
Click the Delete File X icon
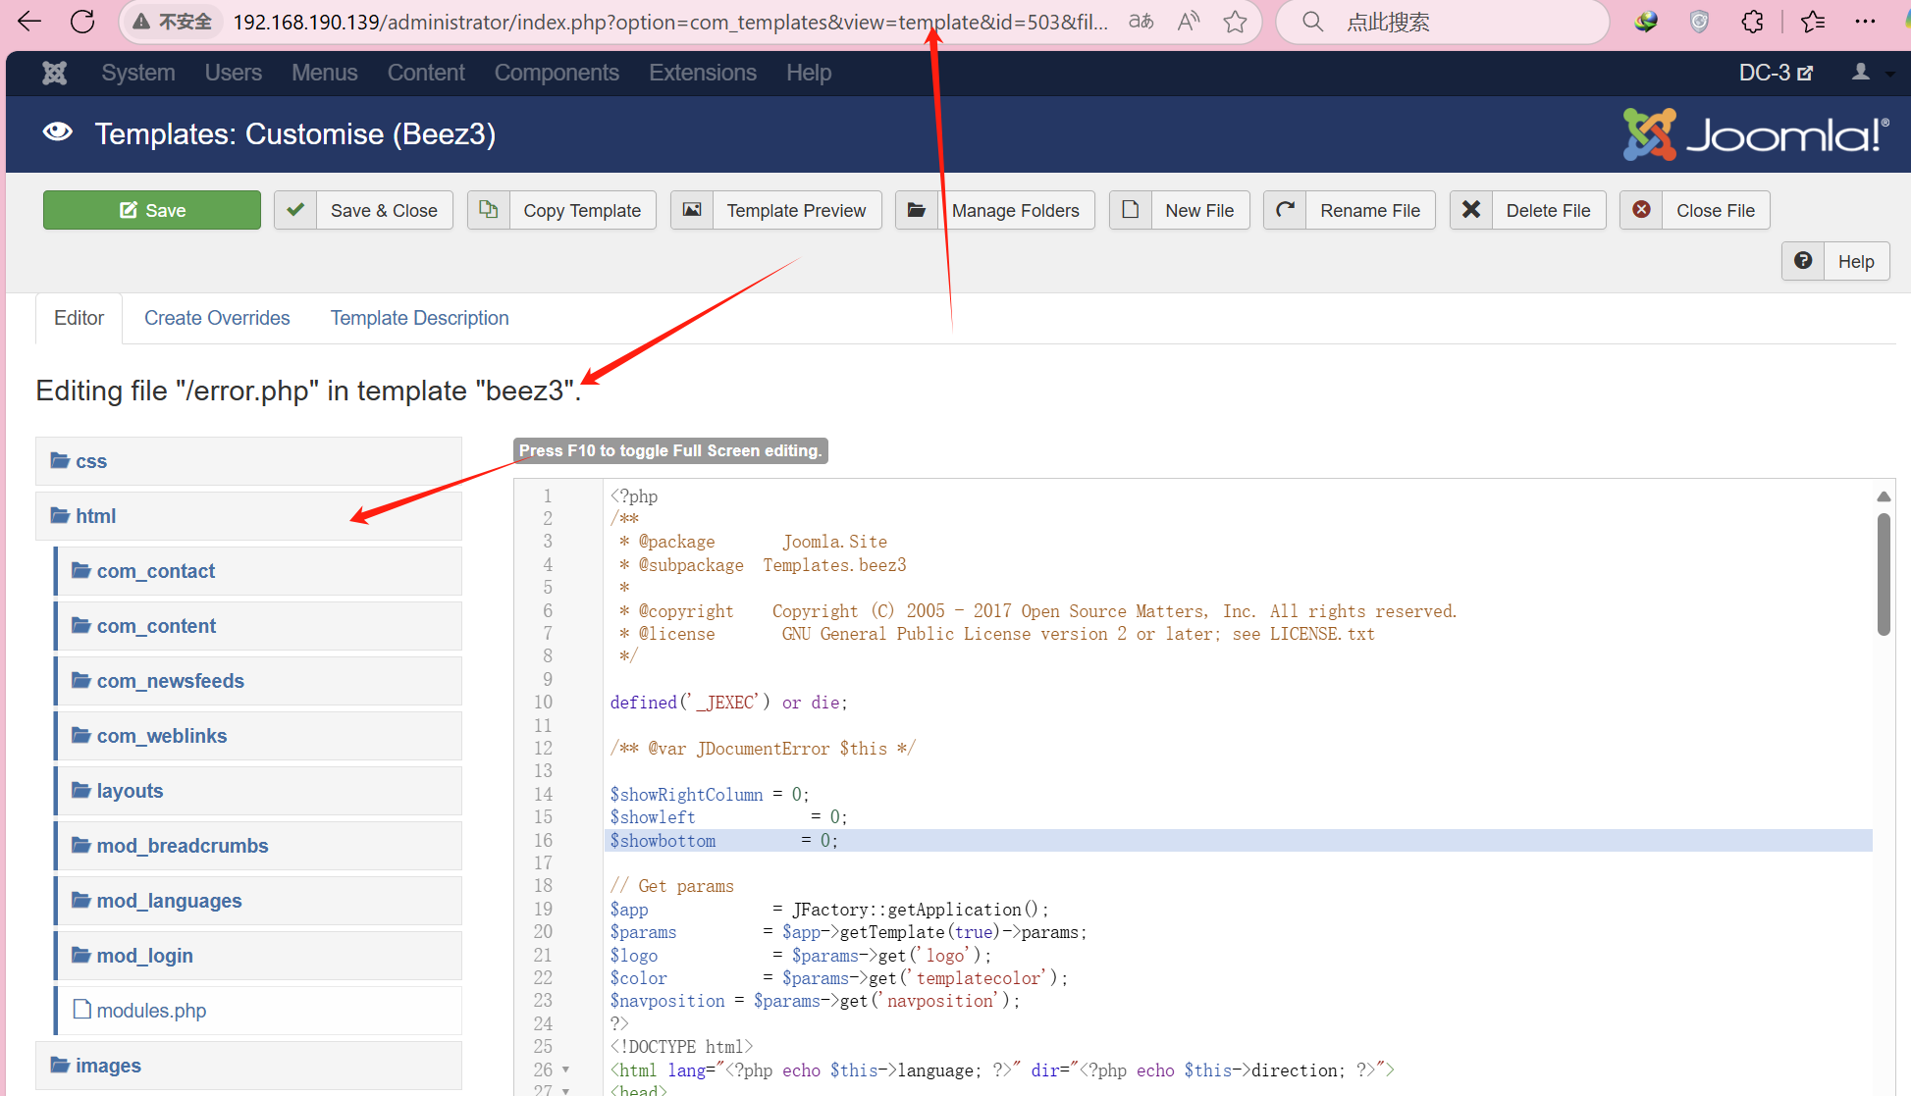[1471, 210]
